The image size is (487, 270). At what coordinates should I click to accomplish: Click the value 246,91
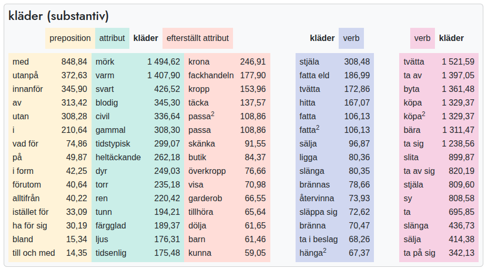point(253,62)
